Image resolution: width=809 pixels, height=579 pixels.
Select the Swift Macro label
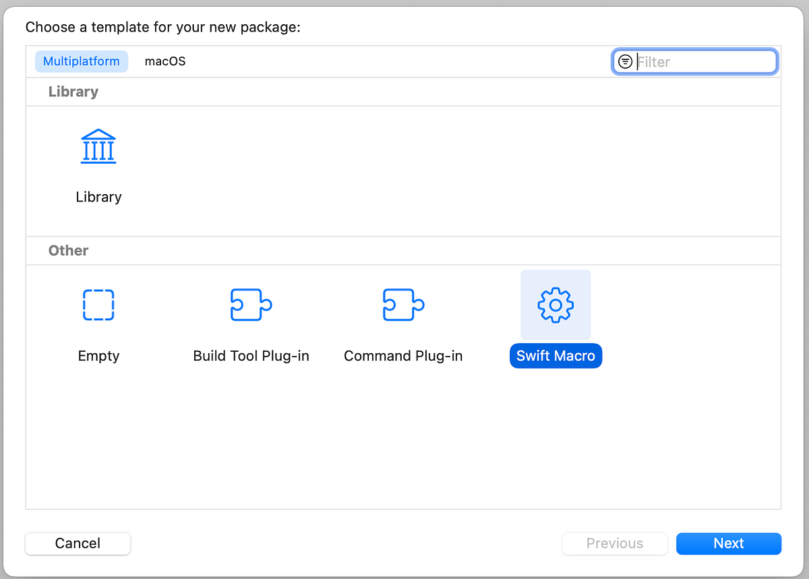556,355
